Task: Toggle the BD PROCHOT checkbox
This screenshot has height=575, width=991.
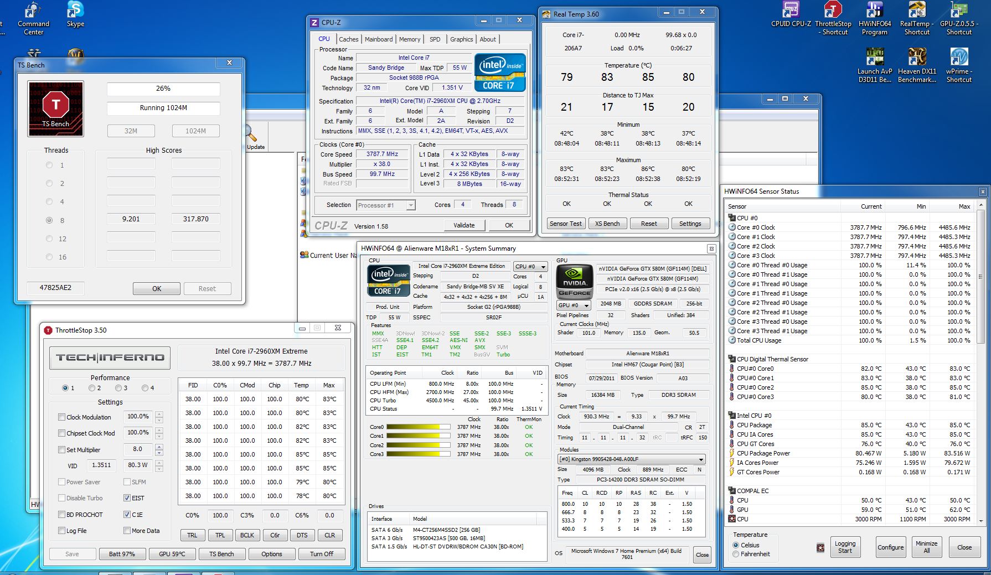Action: [x=61, y=515]
